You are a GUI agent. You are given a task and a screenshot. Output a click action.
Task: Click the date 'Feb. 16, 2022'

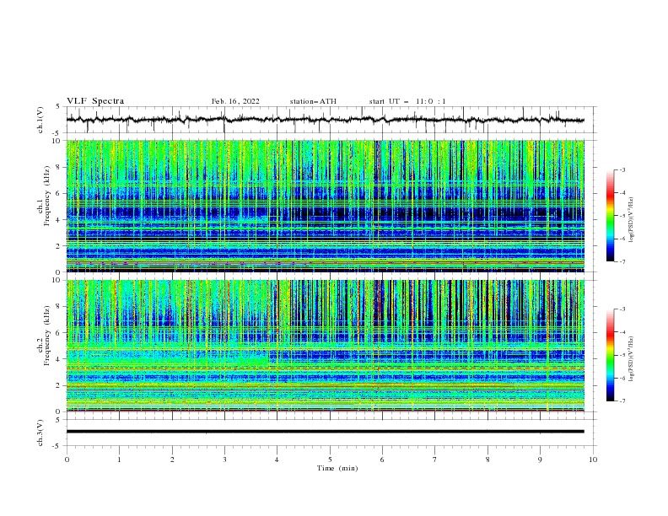pos(235,101)
